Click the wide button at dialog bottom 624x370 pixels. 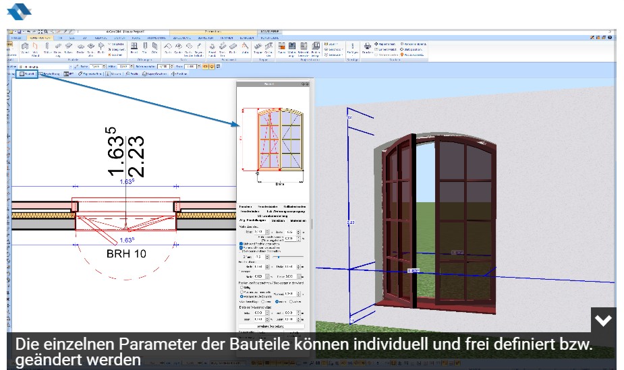coord(274,326)
